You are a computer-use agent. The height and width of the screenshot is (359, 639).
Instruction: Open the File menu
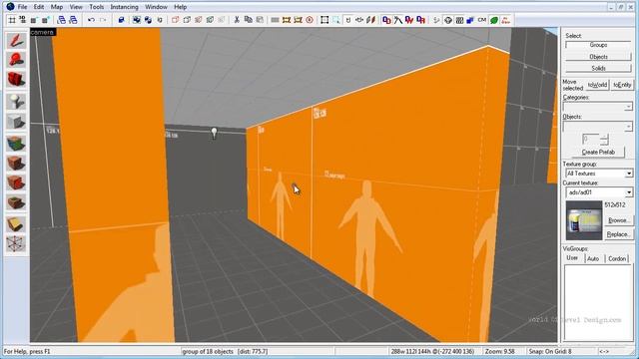[x=22, y=7]
